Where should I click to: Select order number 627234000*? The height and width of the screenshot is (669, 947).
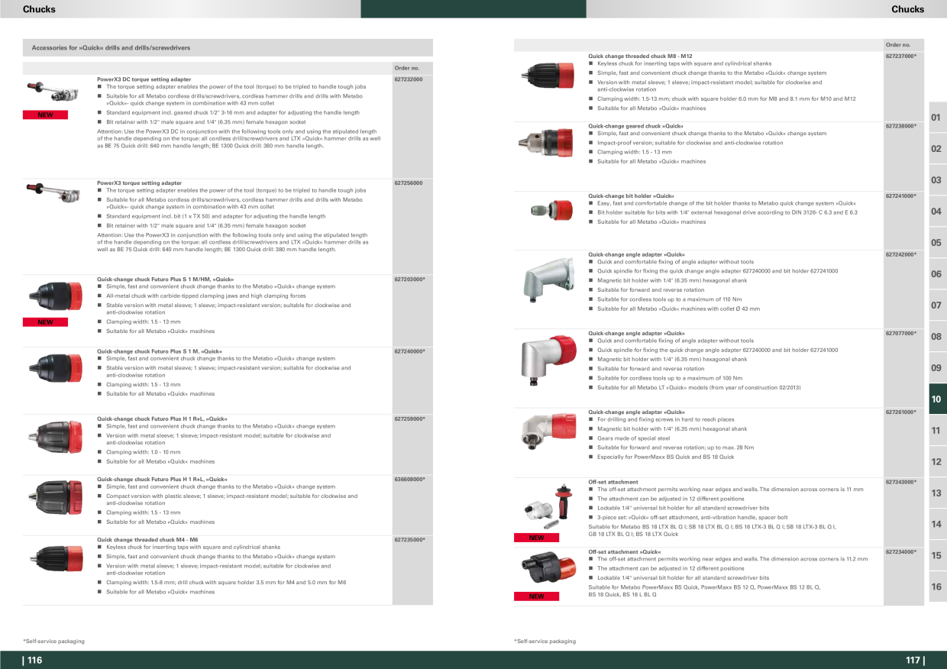click(x=901, y=551)
